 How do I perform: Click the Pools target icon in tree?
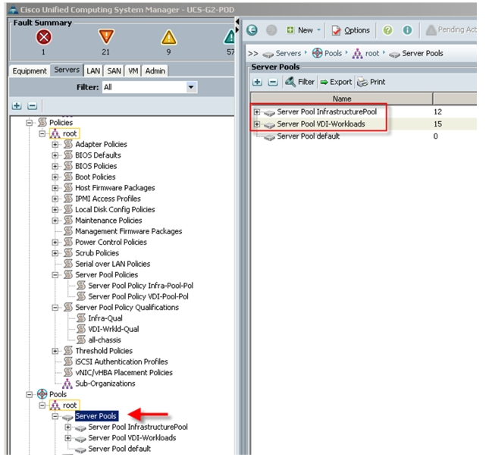[42, 394]
